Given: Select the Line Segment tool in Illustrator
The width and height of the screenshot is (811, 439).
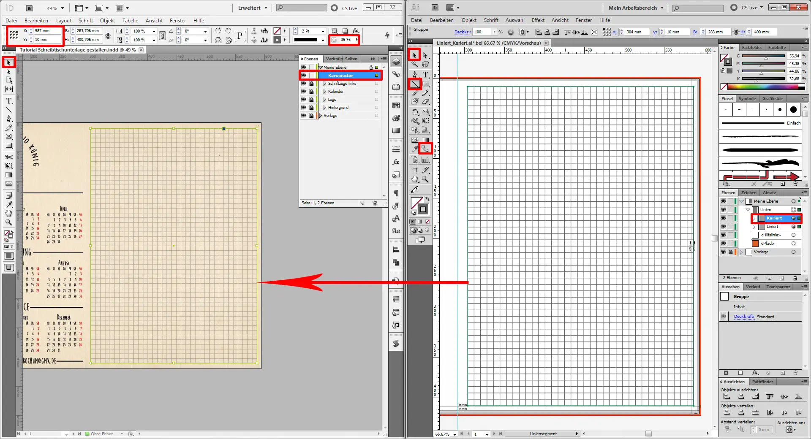Looking at the screenshot, I should (x=415, y=84).
